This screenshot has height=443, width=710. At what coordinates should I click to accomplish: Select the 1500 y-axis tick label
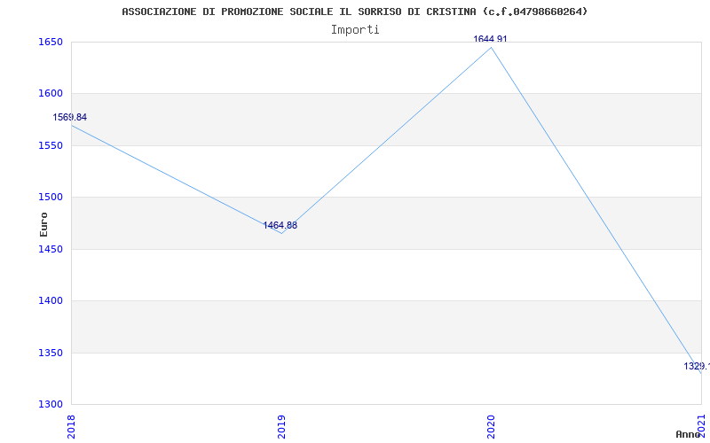point(51,197)
